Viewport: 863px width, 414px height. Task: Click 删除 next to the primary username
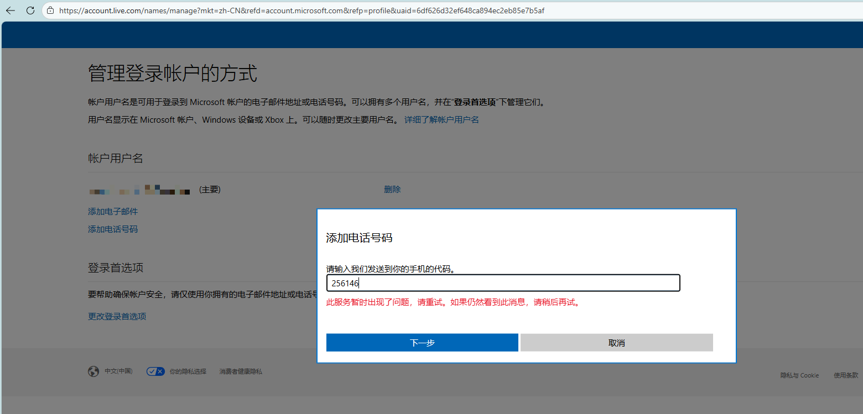[392, 189]
